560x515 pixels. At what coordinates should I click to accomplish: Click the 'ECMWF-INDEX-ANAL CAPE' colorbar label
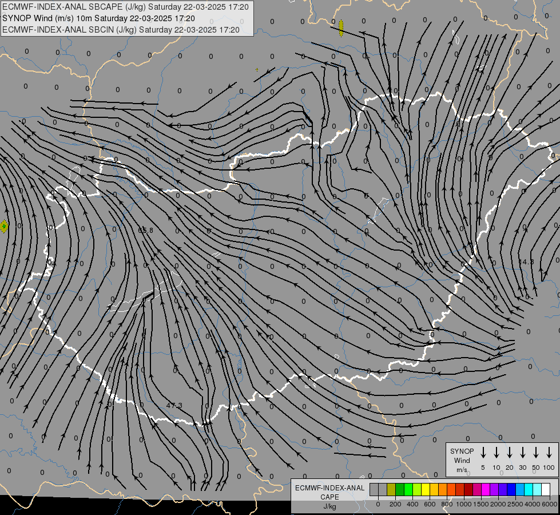329,492
